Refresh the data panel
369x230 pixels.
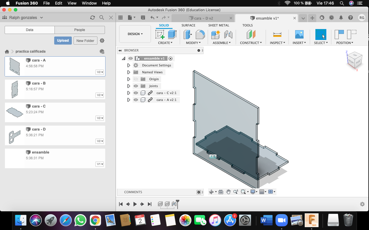(93, 18)
